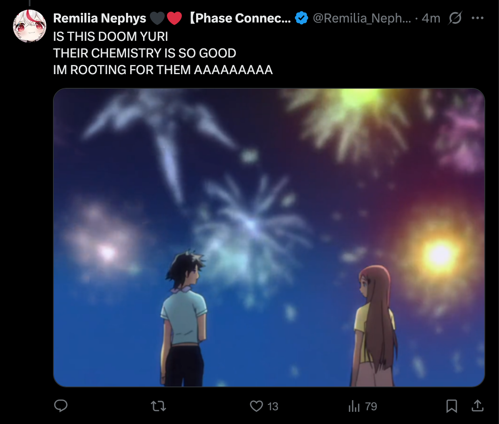This screenshot has width=499, height=424.
Task: Click the black heart emoji in name
Action: (157, 18)
